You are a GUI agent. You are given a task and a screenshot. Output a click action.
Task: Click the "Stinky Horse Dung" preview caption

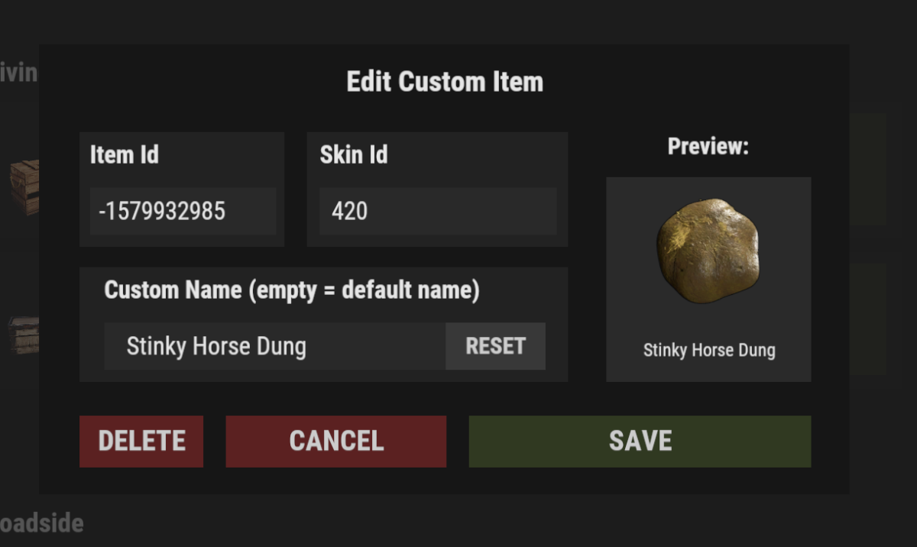tap(708, 351)
